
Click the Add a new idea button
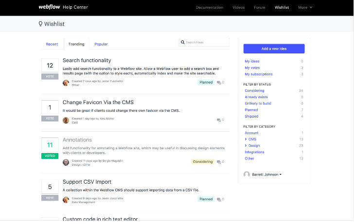[274, 49]
